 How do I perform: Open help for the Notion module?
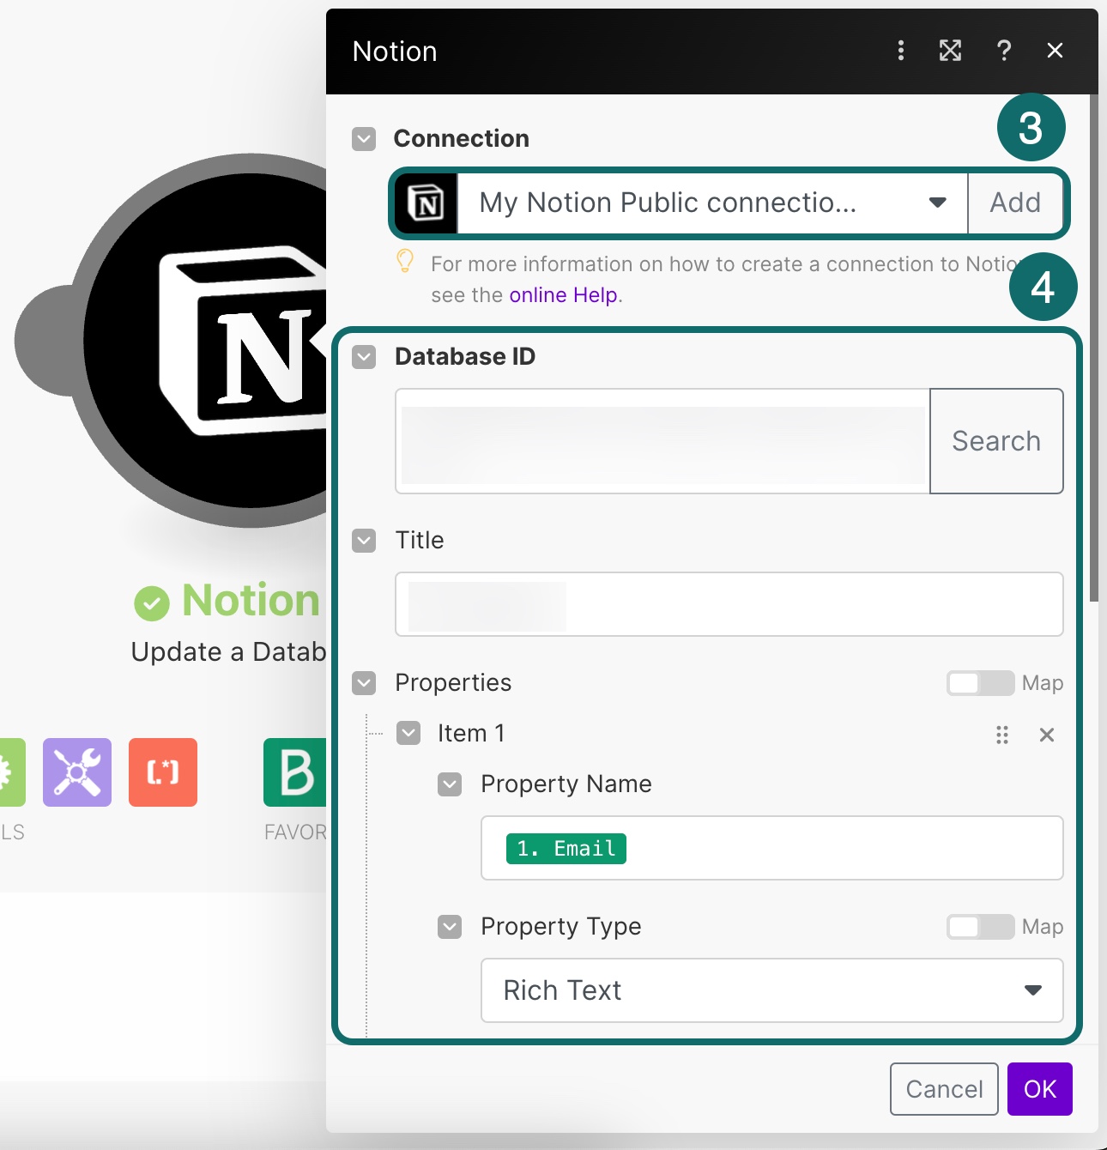[x=1003, y=51]
